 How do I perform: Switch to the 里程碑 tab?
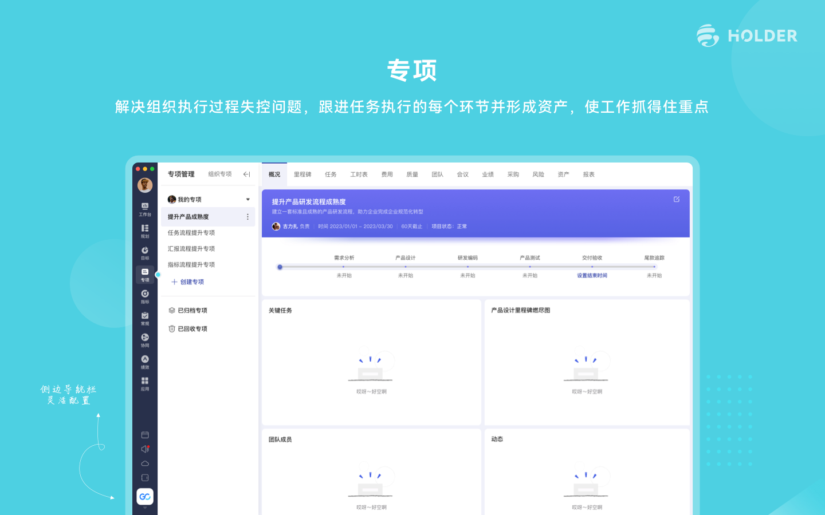pos(302,175)
